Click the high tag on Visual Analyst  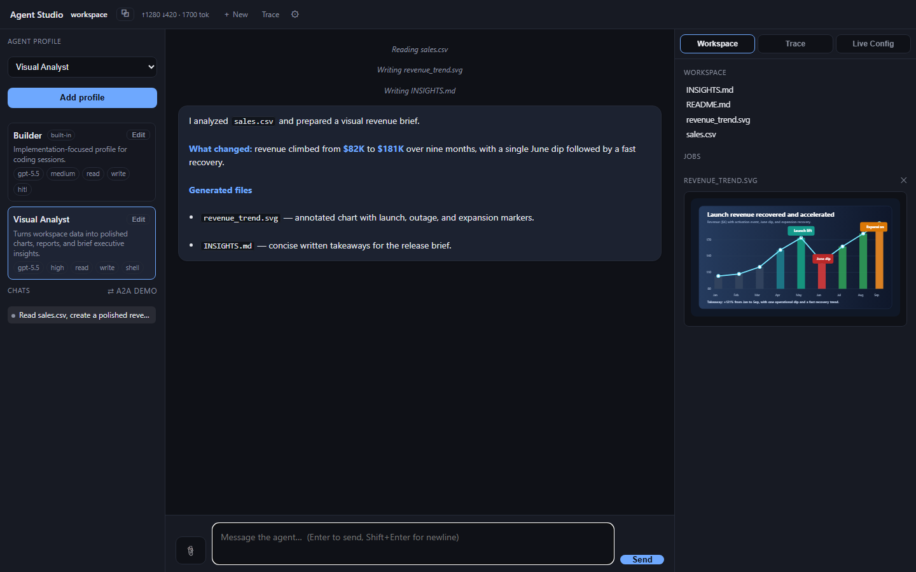click(57, 268)
